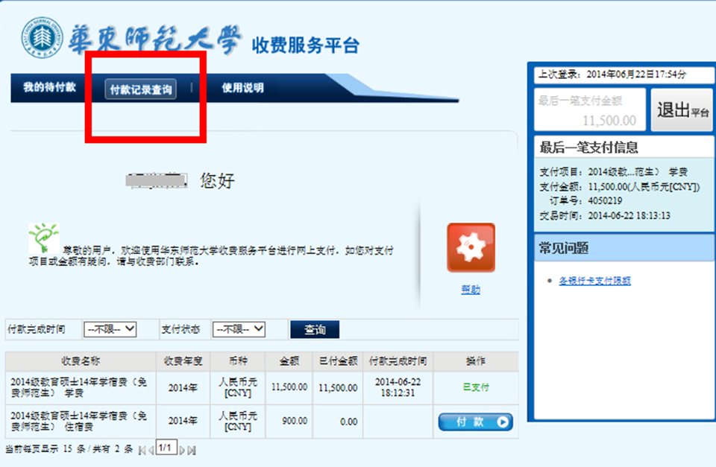The width and height of the screenshot is (716, 467).
Task: Click the 2014-06-22 18:12:31 completion time cell
Action: [x=398, y=387]
